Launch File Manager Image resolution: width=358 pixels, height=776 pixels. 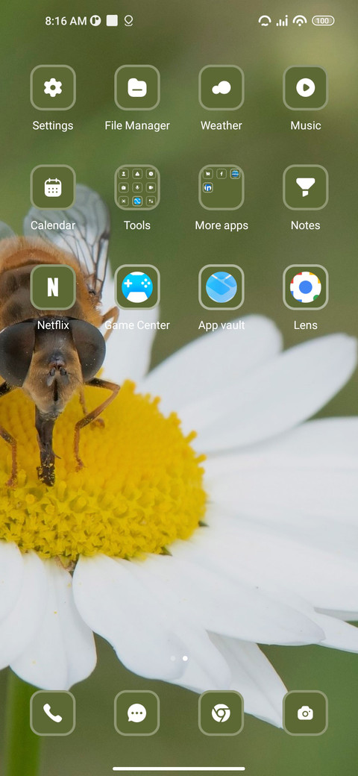click(137, 87)
